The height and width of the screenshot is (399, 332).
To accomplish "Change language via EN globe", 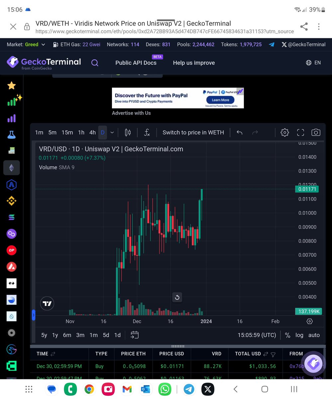I will click(313, 63).
